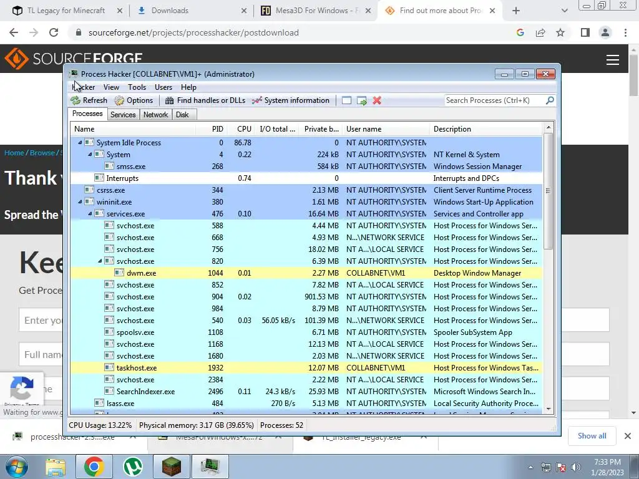Open Minecraft block taskbar icon
Viewport: 639px width, 479px height.
[x=172, y=467]
